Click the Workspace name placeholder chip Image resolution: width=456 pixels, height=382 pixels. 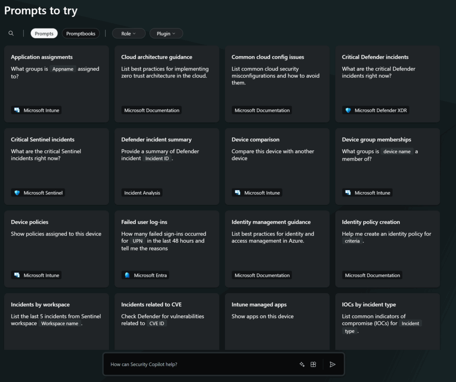[x=60, y=323]
